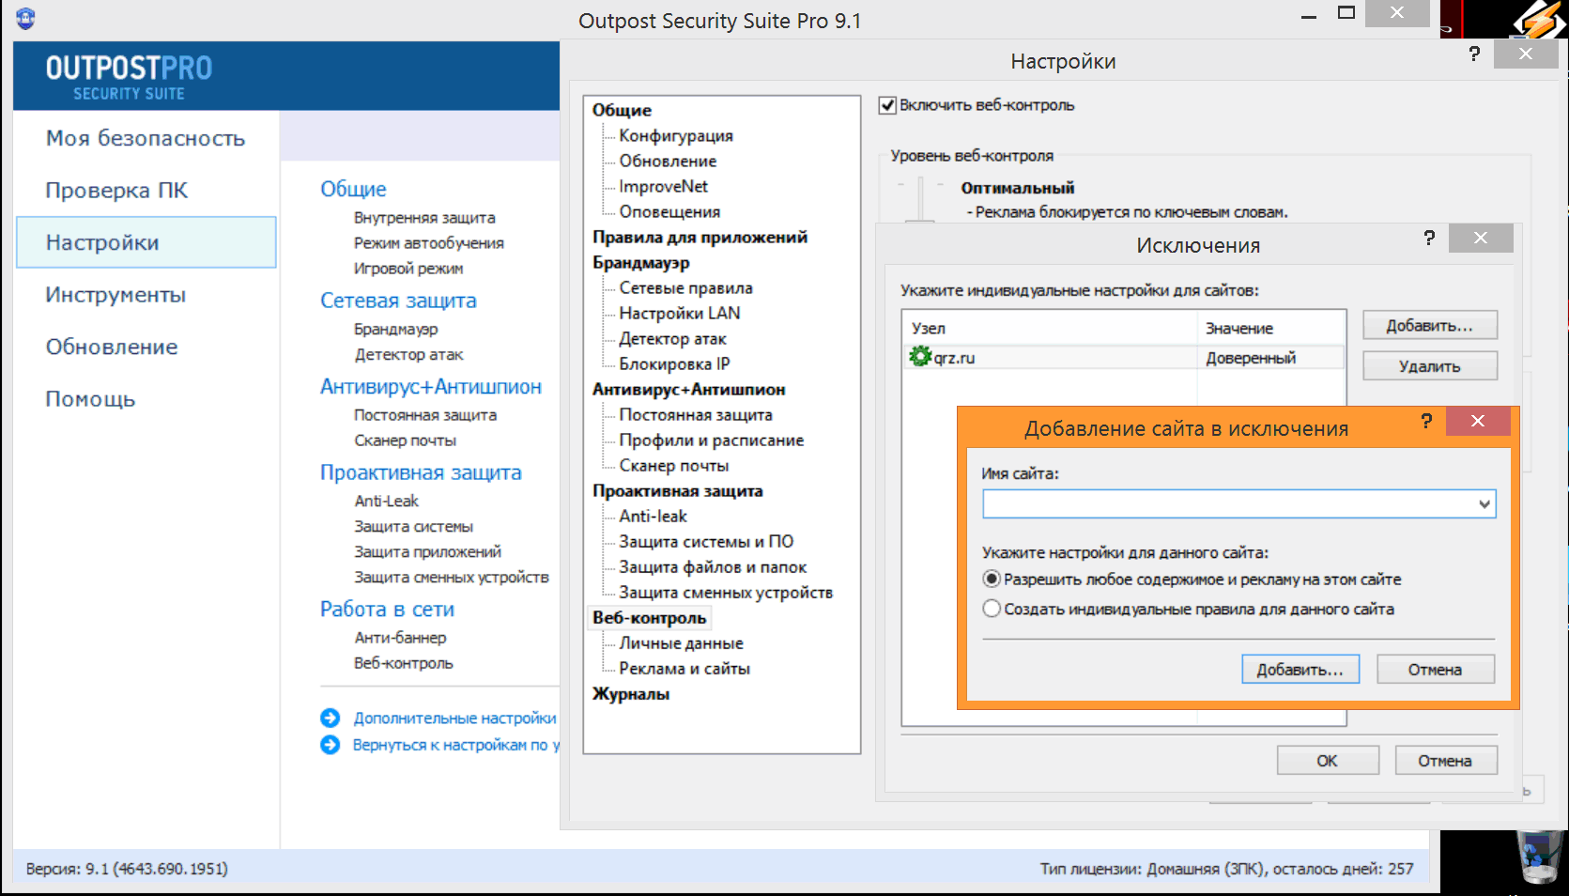Image resolution: width=1569 pixels, height=896 pixels.
Task: Click the help icon of Настройки window
Action: click(x=1474, y=54)
